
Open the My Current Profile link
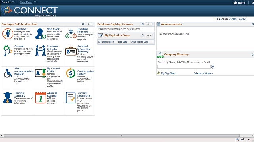53,70
